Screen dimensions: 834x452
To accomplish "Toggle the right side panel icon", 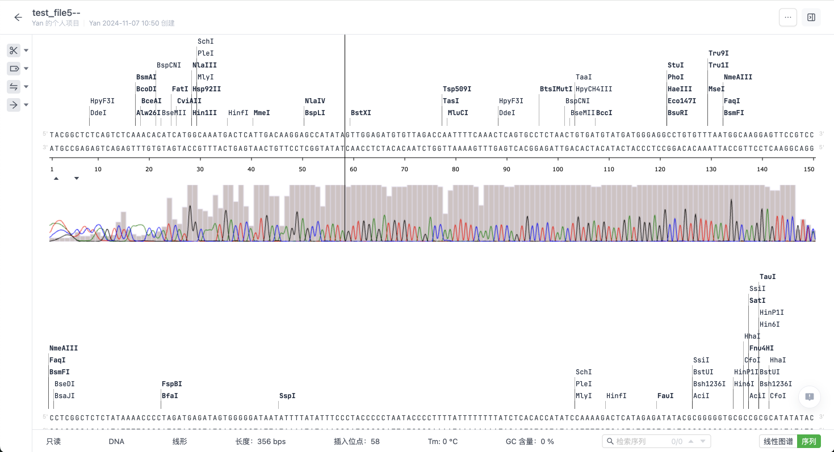I will pos(811,18).
